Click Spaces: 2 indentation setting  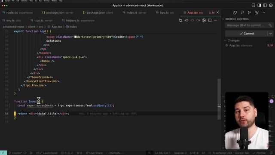point(180,153)
